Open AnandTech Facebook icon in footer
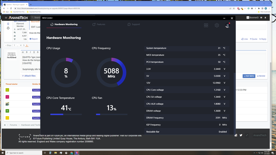 tap(236, 135)
